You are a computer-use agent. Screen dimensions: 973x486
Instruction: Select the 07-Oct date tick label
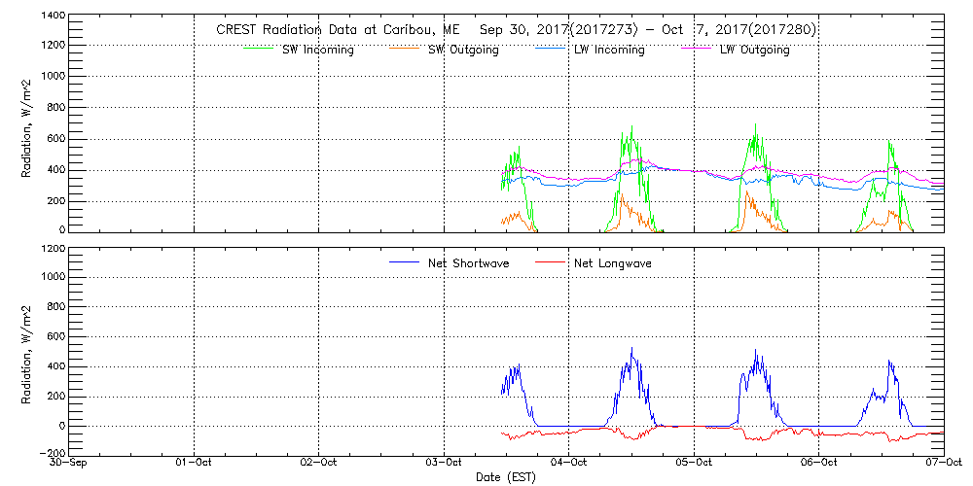click(x=942, y=463)
